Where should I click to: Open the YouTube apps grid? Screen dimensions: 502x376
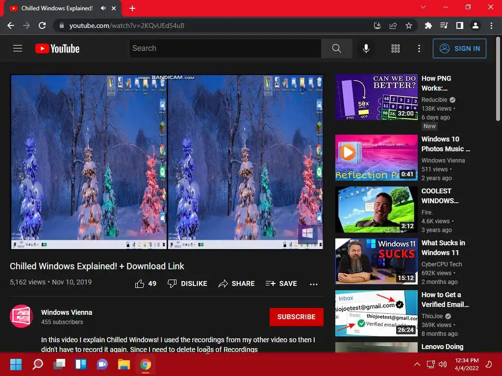396,48
